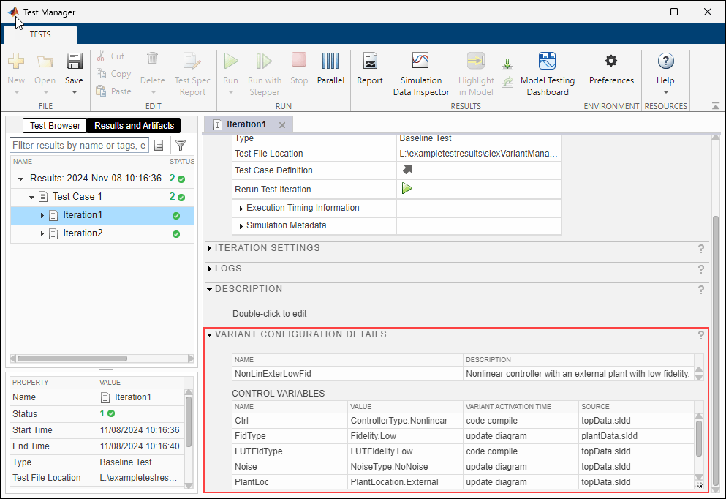Image resolution: width=726 pixels, height=499 pixels.
Task: Close the Iteration1 tab
Action: coord(282,124)
